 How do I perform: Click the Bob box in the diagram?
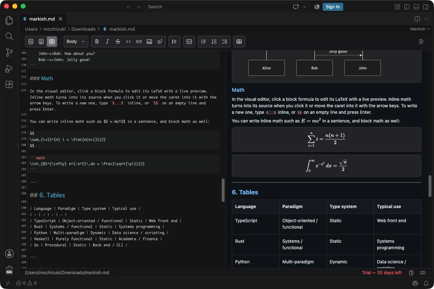314,68
